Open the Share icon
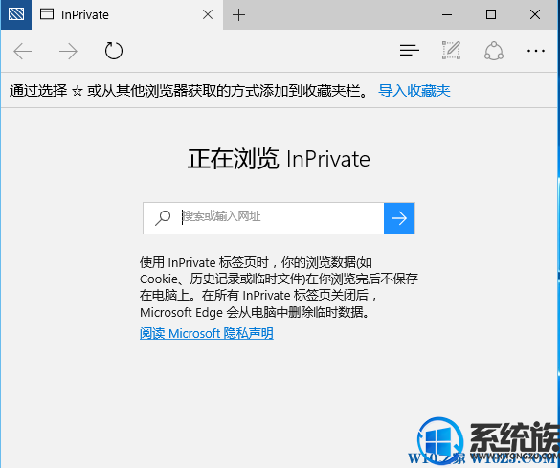This screenshot has width=560, height=468. pyautogui.click(x=494, y=51)
